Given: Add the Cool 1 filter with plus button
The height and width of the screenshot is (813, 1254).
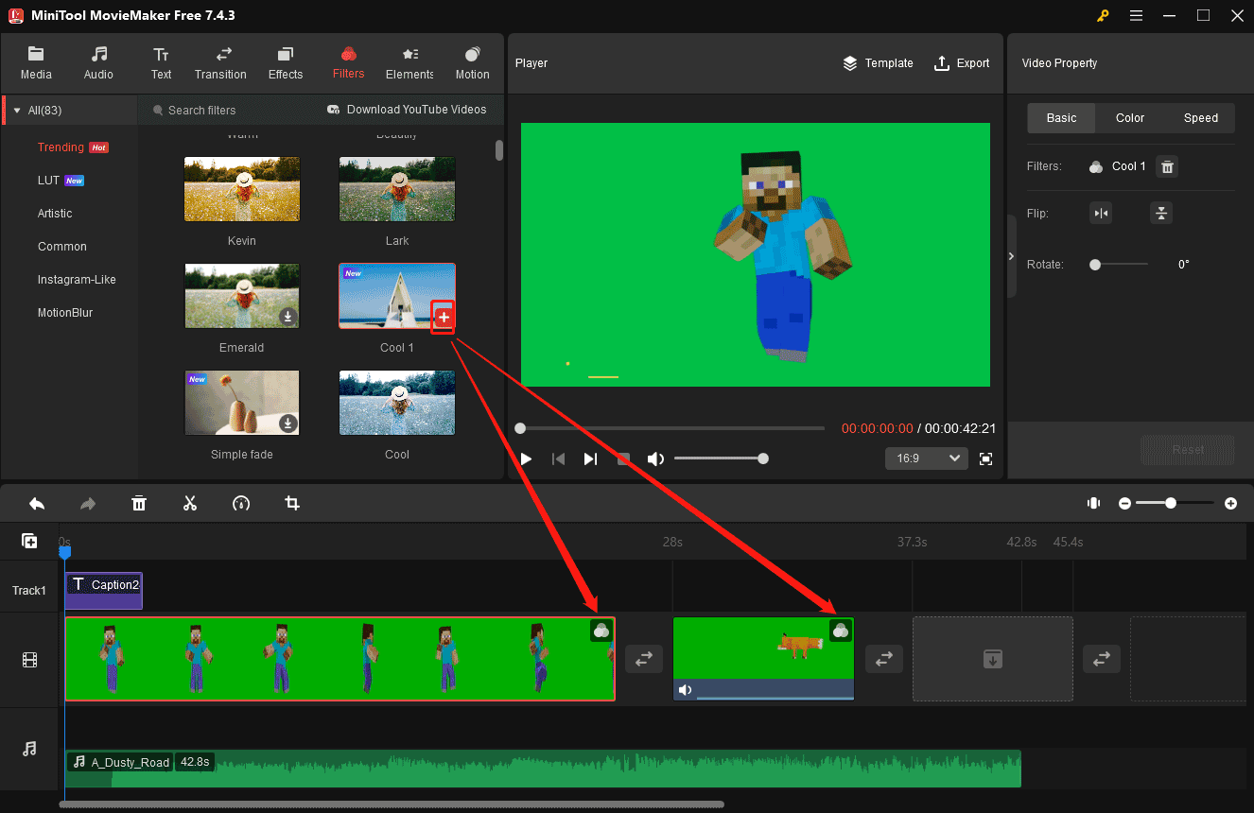Looking at the screenshot, I should click(444, 318).
